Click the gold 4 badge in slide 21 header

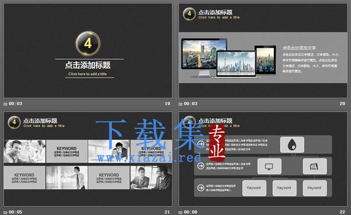pos(14,122)
